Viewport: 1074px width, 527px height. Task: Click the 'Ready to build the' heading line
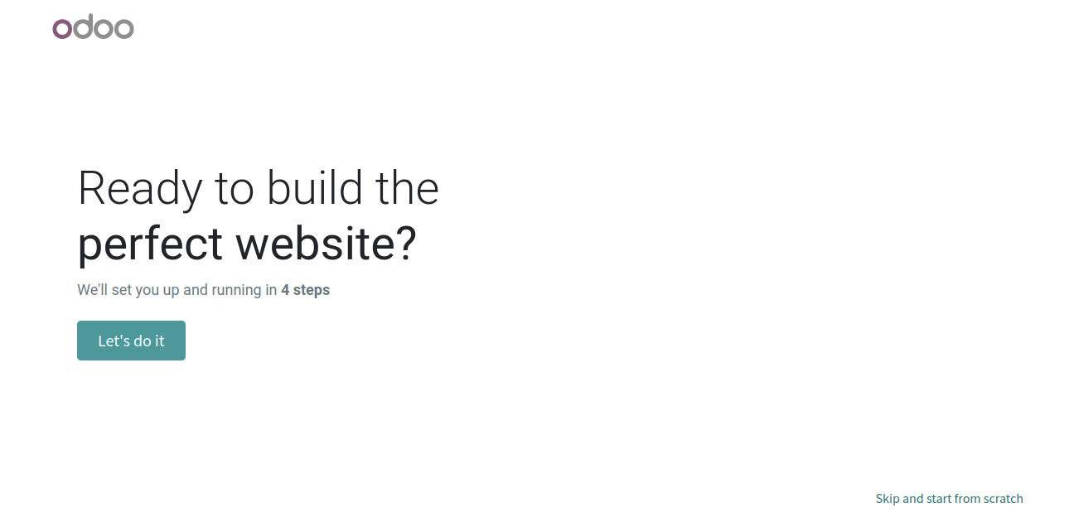click(x=259, y=188)
